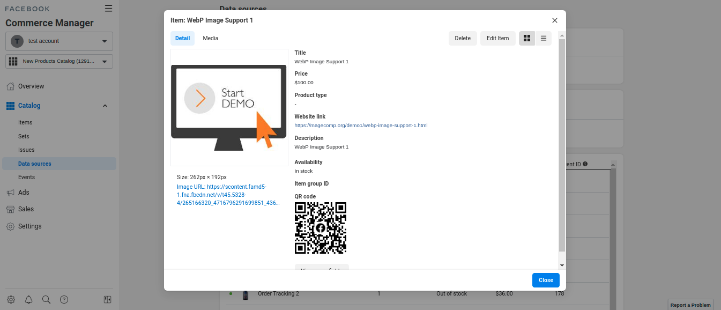This screenshot has height=310, width=721.
Task: Open the hamburger menu in sidebar
Action: [x=109, y=9]
